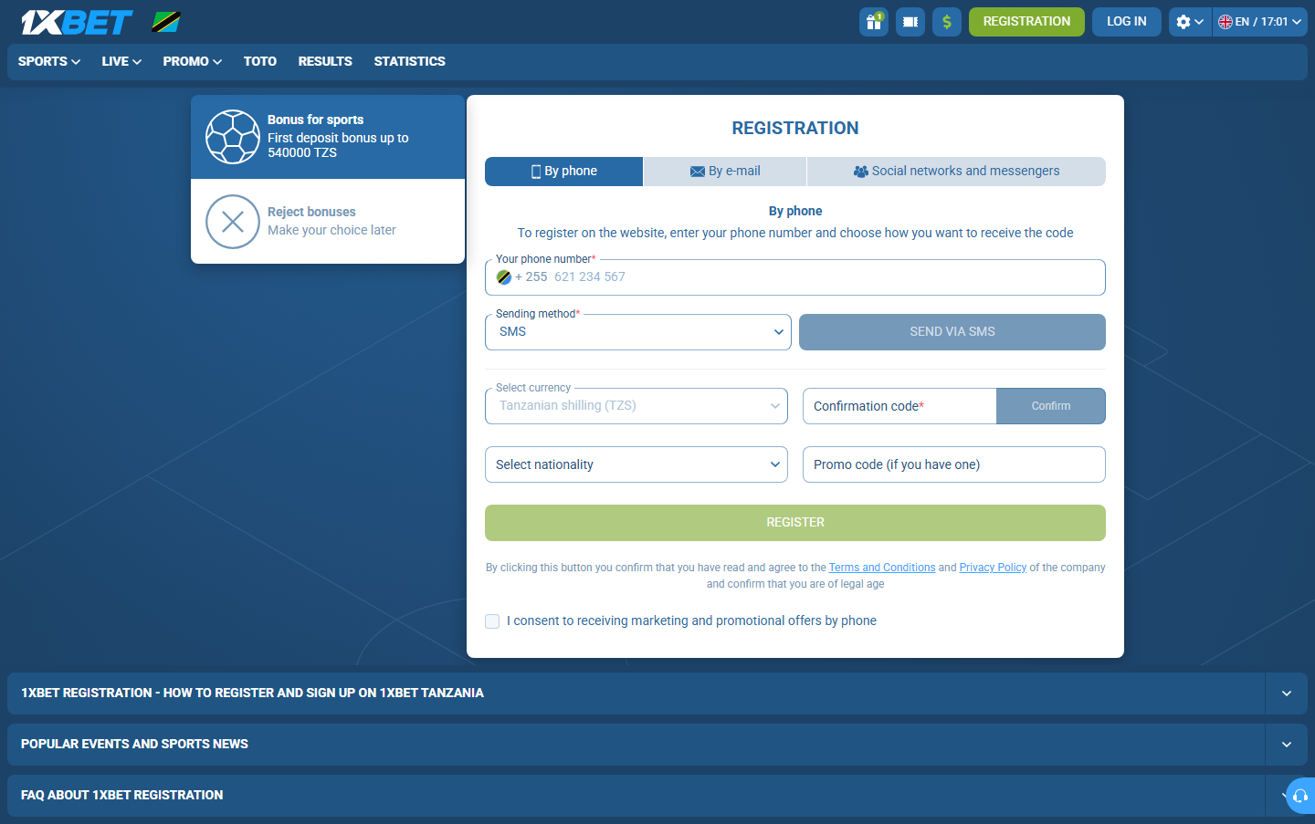Go to STATISTICS
This screenshot has width=1315, height=824.
pos(410,61)
